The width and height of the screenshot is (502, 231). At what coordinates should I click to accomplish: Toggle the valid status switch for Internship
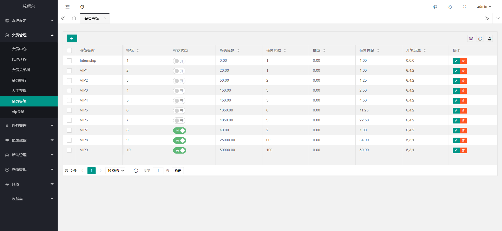coord(179,61)
